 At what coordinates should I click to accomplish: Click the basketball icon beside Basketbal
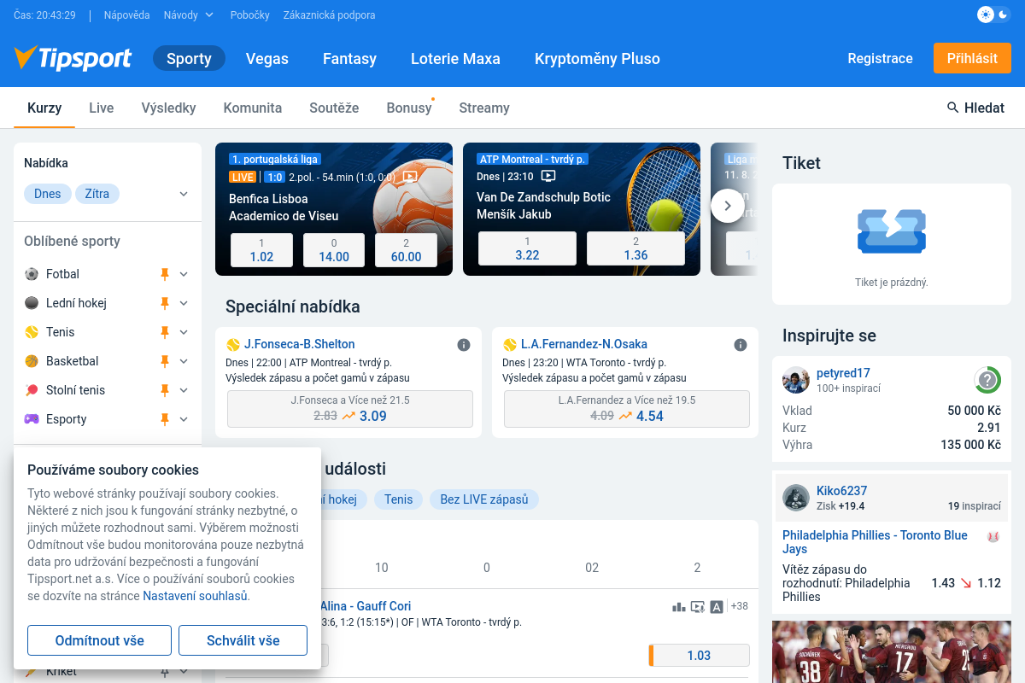[x=32, y=361]
